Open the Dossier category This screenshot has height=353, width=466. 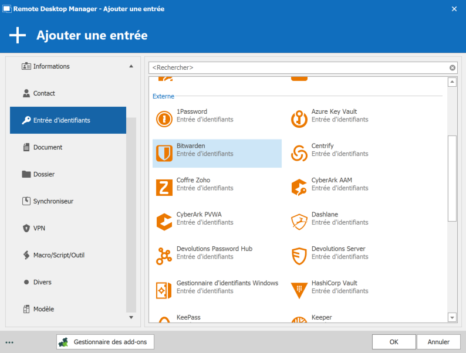68,174
